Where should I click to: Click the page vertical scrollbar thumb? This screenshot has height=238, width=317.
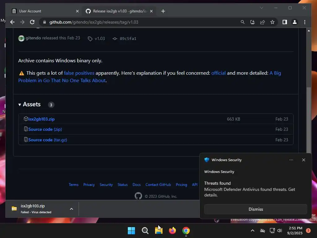pyautogui.click(x=309, y=120)
